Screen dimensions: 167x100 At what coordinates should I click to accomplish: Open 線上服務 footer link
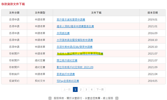point(108,98)
